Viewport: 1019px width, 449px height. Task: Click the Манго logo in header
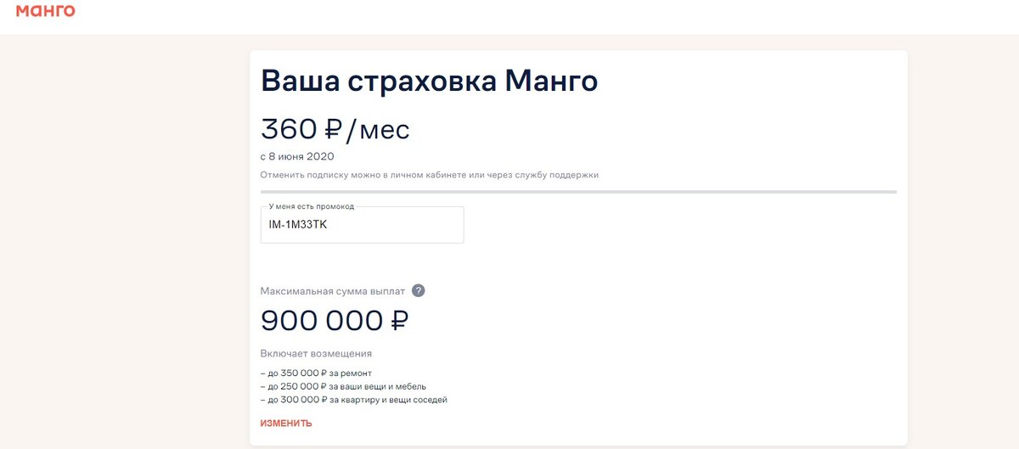(x=46, y=11)
